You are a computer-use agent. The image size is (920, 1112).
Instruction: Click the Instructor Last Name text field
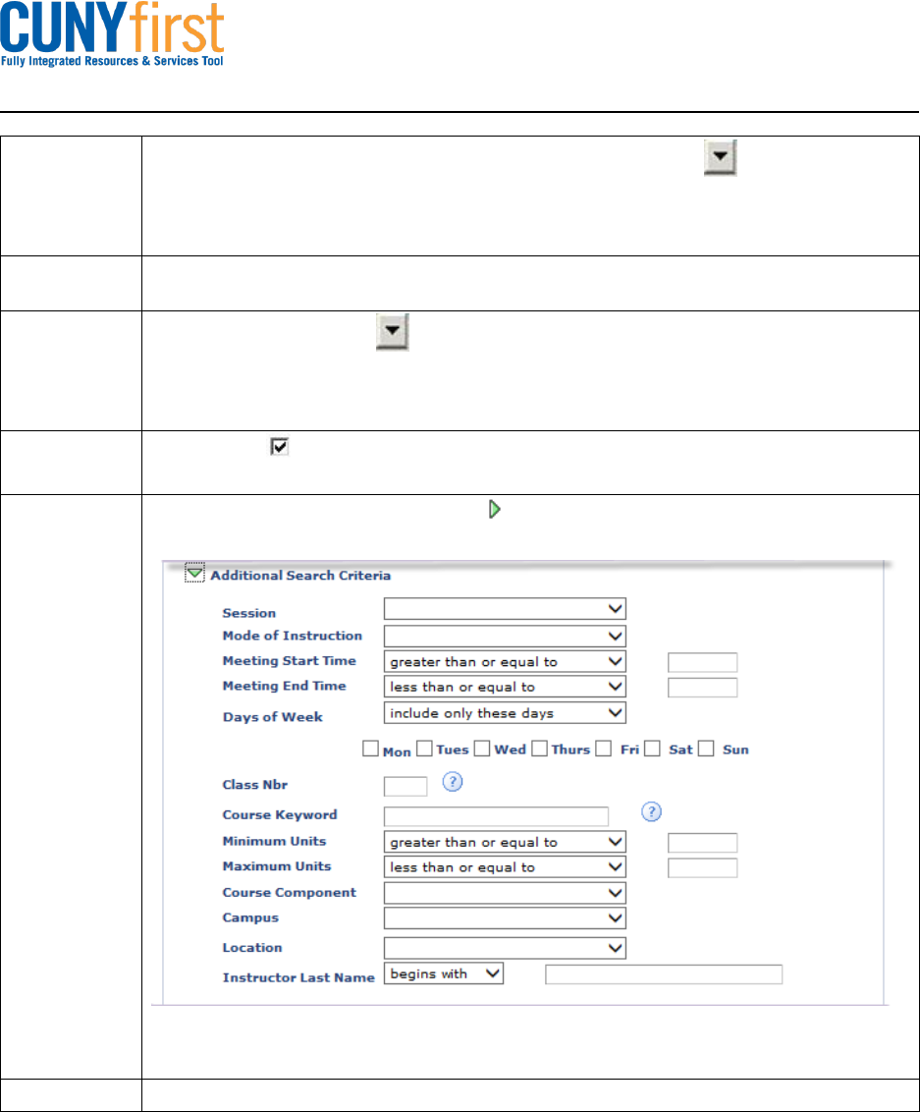point(664,974)
